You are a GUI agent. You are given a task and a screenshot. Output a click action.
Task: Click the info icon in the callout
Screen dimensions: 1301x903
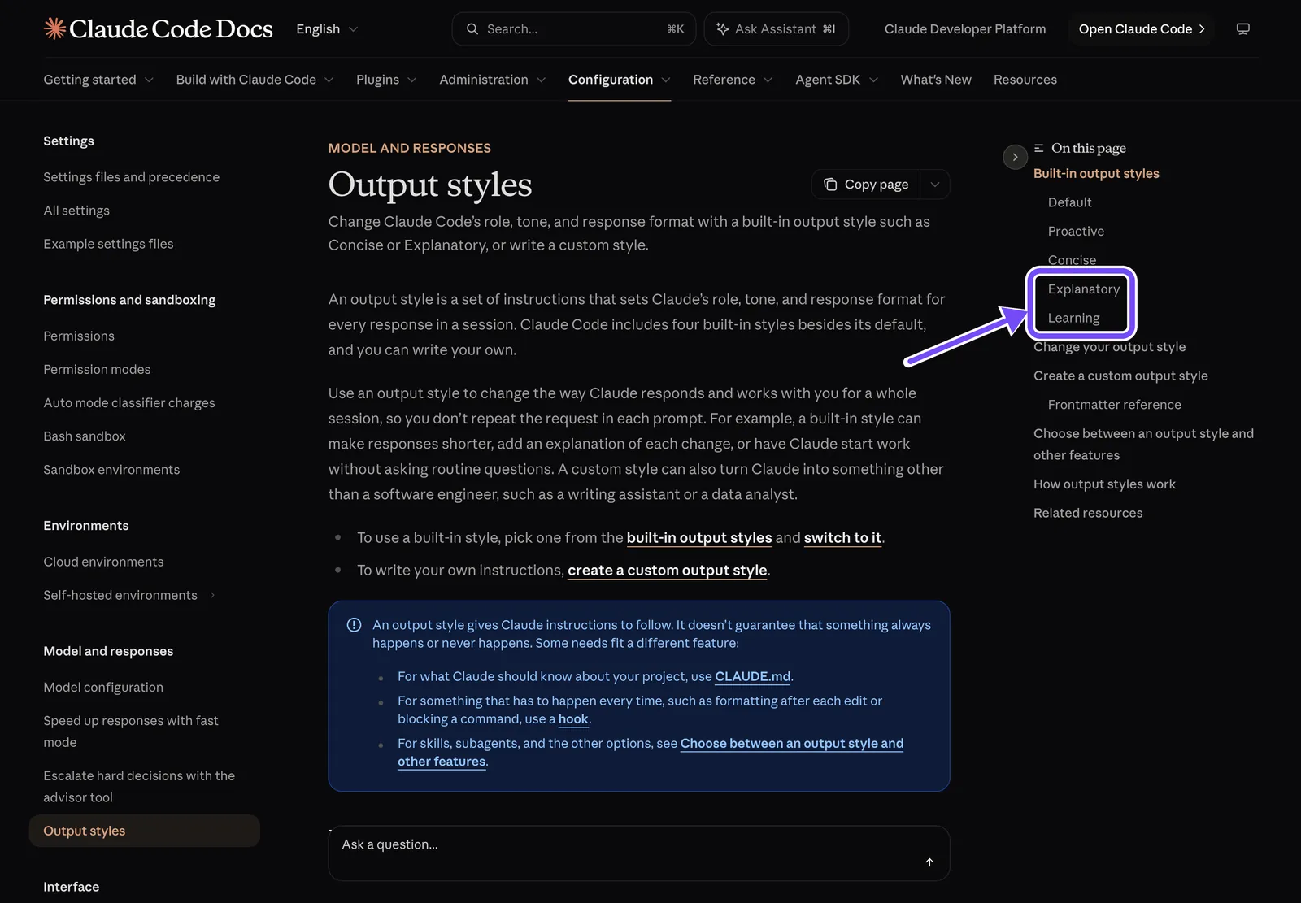pos(354,625)
